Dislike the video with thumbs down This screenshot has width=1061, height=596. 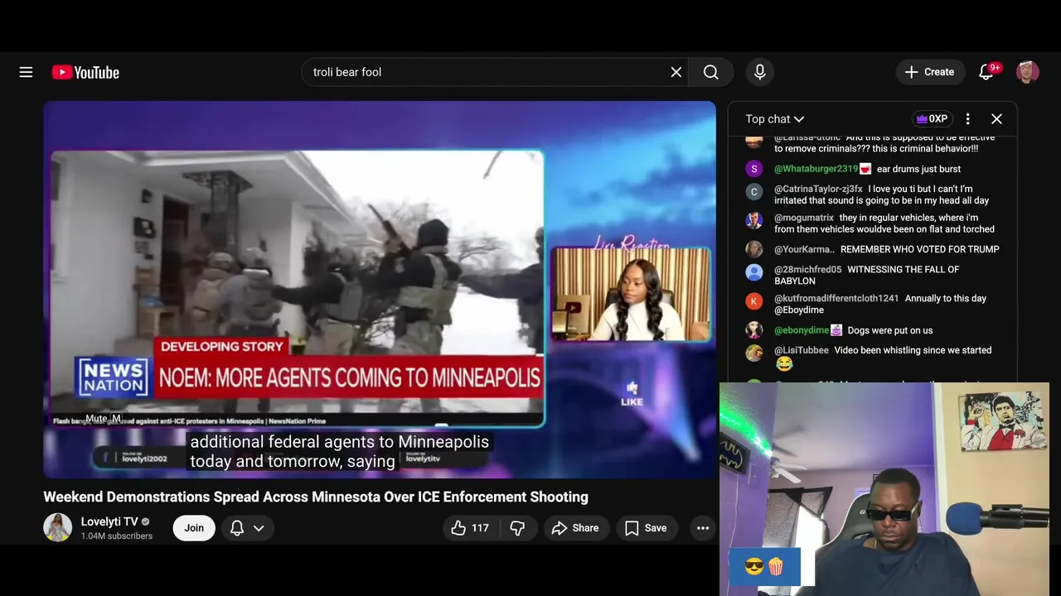click(518, 528)
